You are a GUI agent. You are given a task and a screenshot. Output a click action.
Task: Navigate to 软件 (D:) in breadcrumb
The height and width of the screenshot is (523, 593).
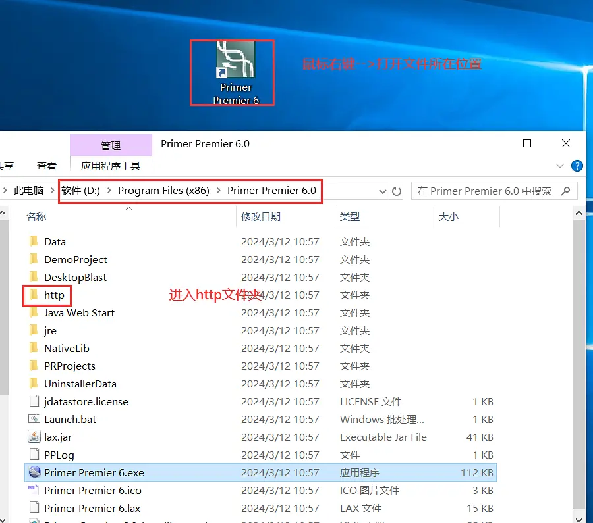80,191
